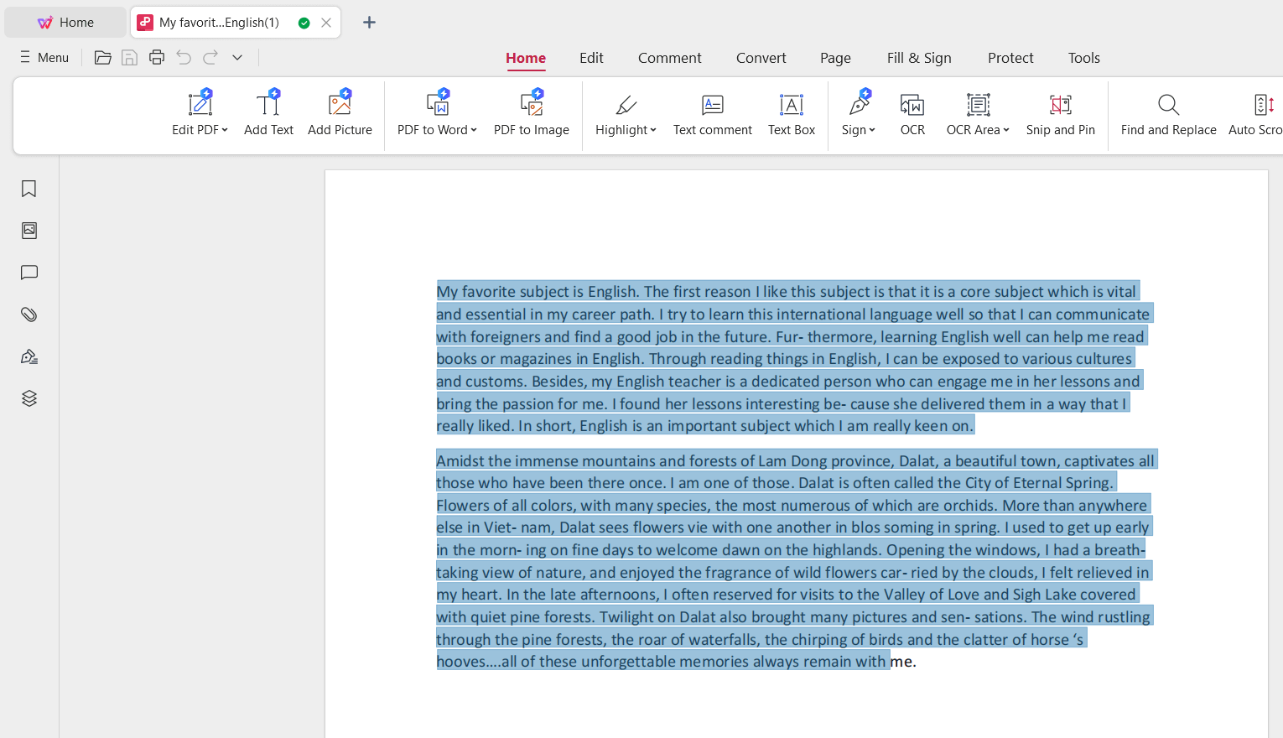1283x738 pixels.
Task: Expand the Edit PDF dropdown
Action: 225,130
